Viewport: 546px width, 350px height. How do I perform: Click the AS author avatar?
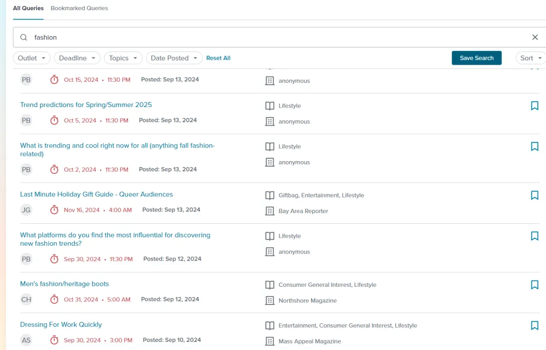[26, 340]
